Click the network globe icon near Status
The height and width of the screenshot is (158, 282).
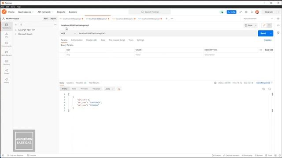[x=215, y=83]
